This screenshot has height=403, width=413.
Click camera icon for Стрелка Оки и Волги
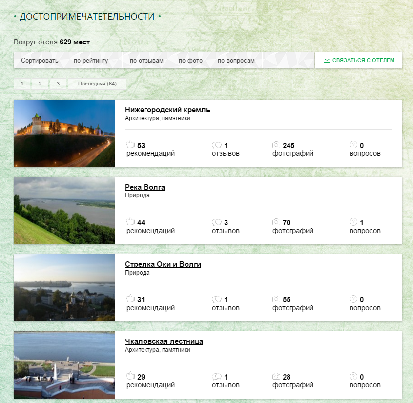pyautogui.click(x=276, y=299)
